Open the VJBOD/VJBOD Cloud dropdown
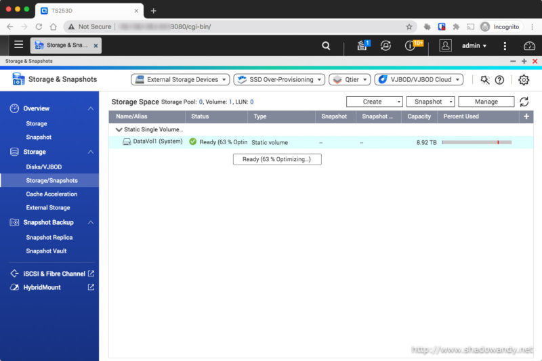The width and height of the screenshot is (542, 361). (418, 79)
